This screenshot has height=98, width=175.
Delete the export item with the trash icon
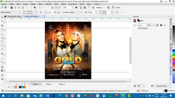(x=161, y=25)
